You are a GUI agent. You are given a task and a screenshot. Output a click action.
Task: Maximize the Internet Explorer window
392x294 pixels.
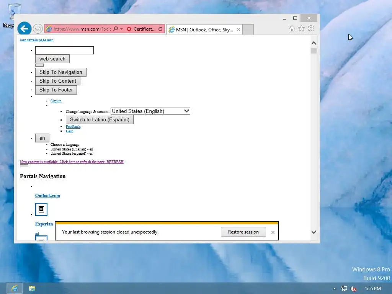point(295,18)
